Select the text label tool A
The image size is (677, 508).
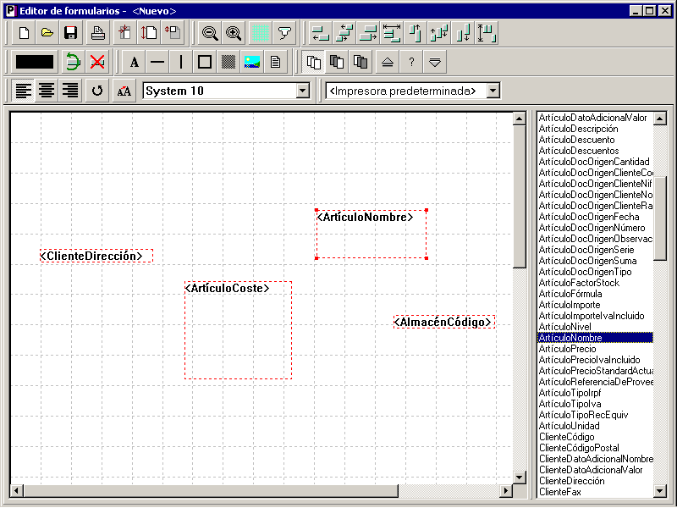click(135, 62)
